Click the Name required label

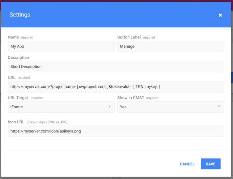click(x=21, y=37)
